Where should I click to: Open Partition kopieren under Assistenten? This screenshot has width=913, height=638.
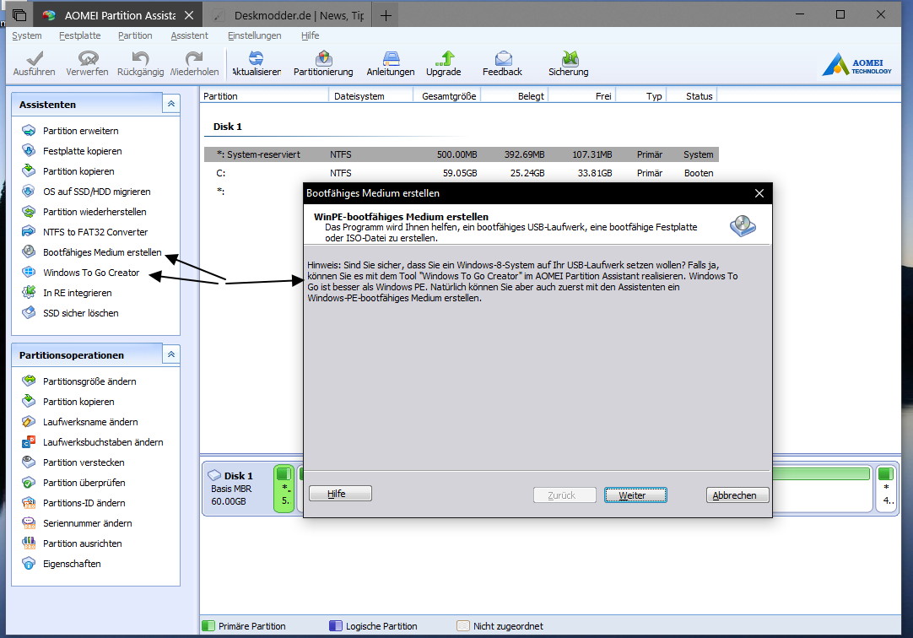point(78,171)
